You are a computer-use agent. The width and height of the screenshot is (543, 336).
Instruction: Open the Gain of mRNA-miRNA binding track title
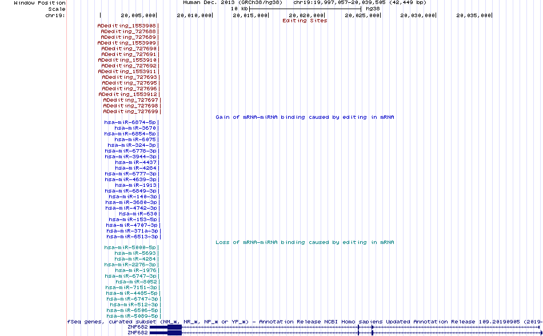pyautogui.click(x=305, y=117)
